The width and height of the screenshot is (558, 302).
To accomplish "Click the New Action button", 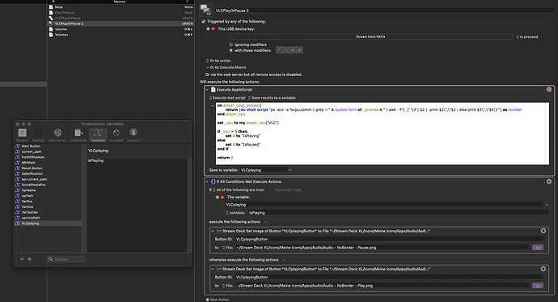I will click(218, 300).
